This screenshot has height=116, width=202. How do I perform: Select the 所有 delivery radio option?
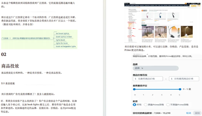pos(134,105)
